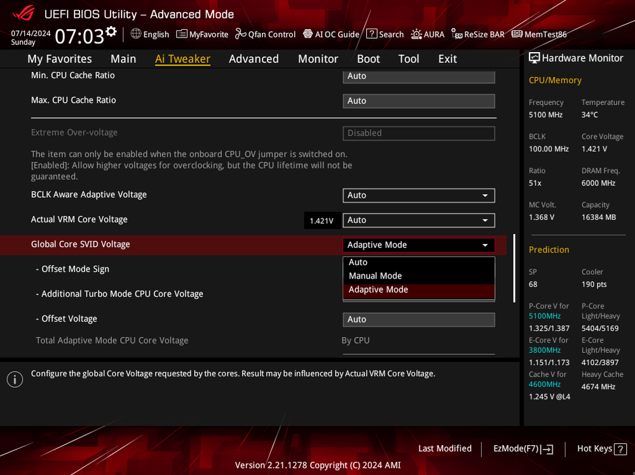
Task: Click the globe language icon
Action: 135,34
